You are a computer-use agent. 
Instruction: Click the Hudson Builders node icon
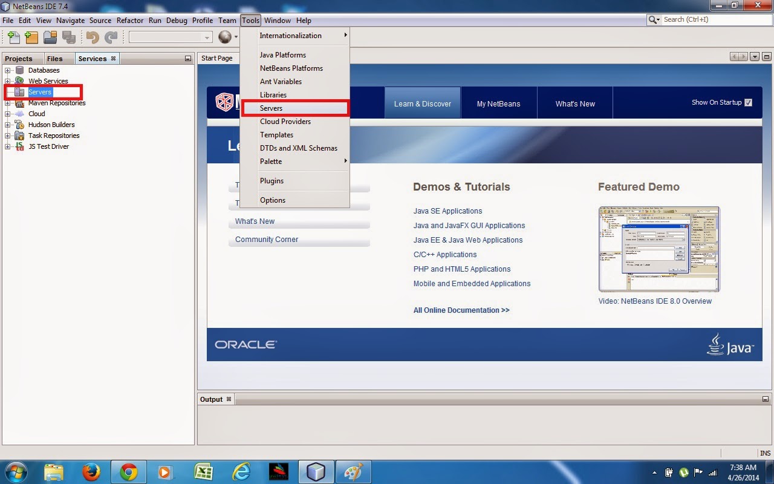(19, 125)
